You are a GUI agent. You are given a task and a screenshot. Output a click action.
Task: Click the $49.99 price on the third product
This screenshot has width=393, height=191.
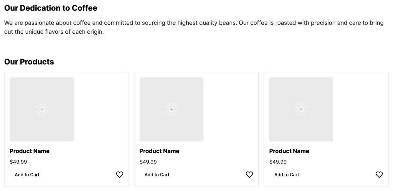[278, 162]
